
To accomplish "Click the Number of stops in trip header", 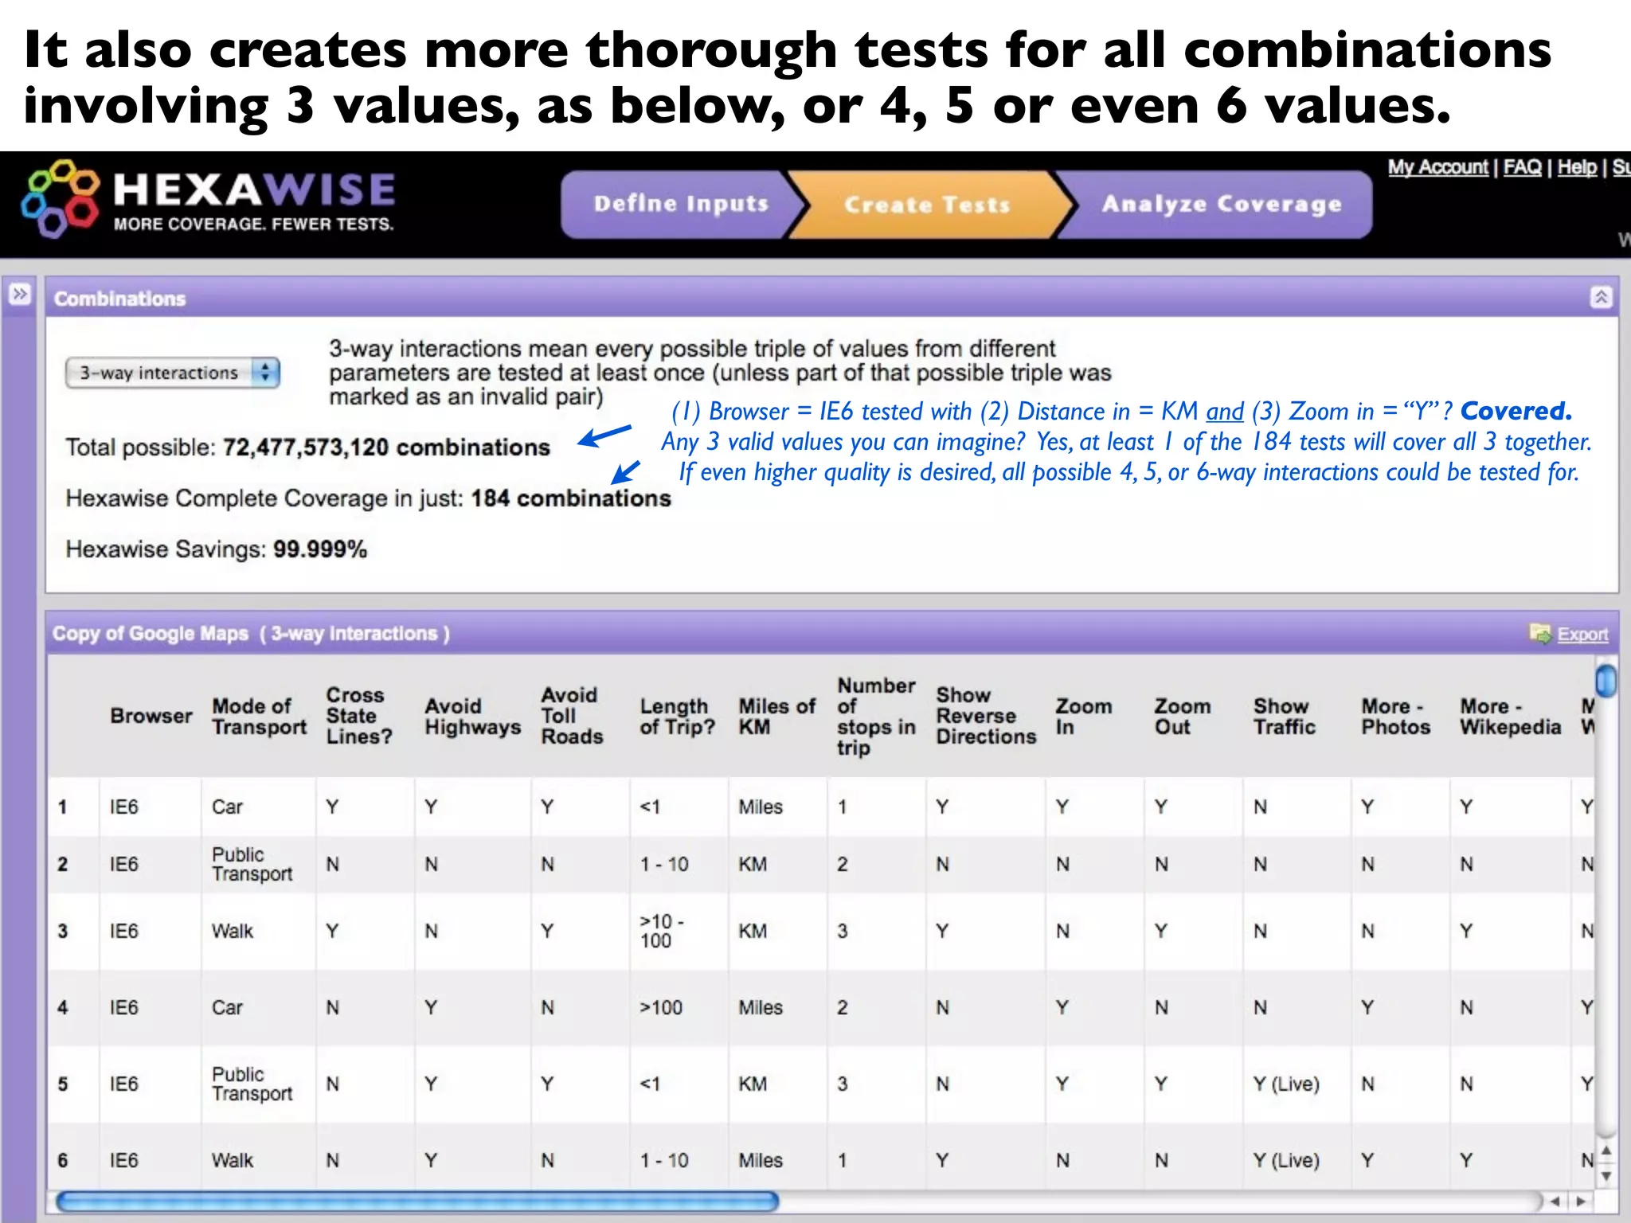I will [x=876, y=716].
